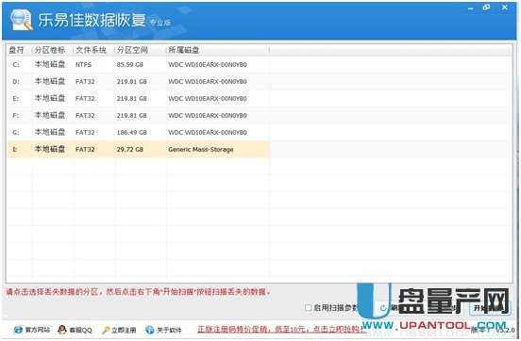Click the app logo in the title bar
521x341 pixels.
click(x=22, y=19)
